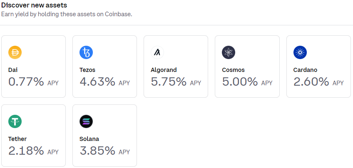
Task: Select the Tether asset name
Action: (17, 139)
